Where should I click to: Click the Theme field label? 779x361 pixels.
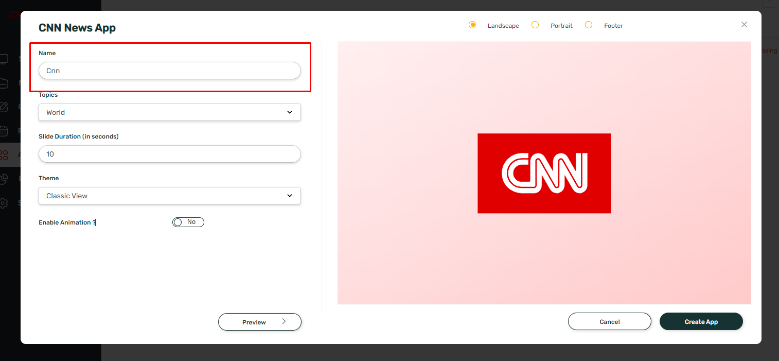[x=49, y=178]
